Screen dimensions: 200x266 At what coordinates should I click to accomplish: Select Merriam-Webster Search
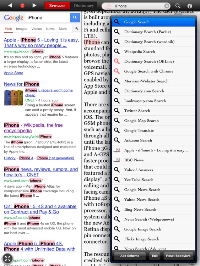point(153,81)
